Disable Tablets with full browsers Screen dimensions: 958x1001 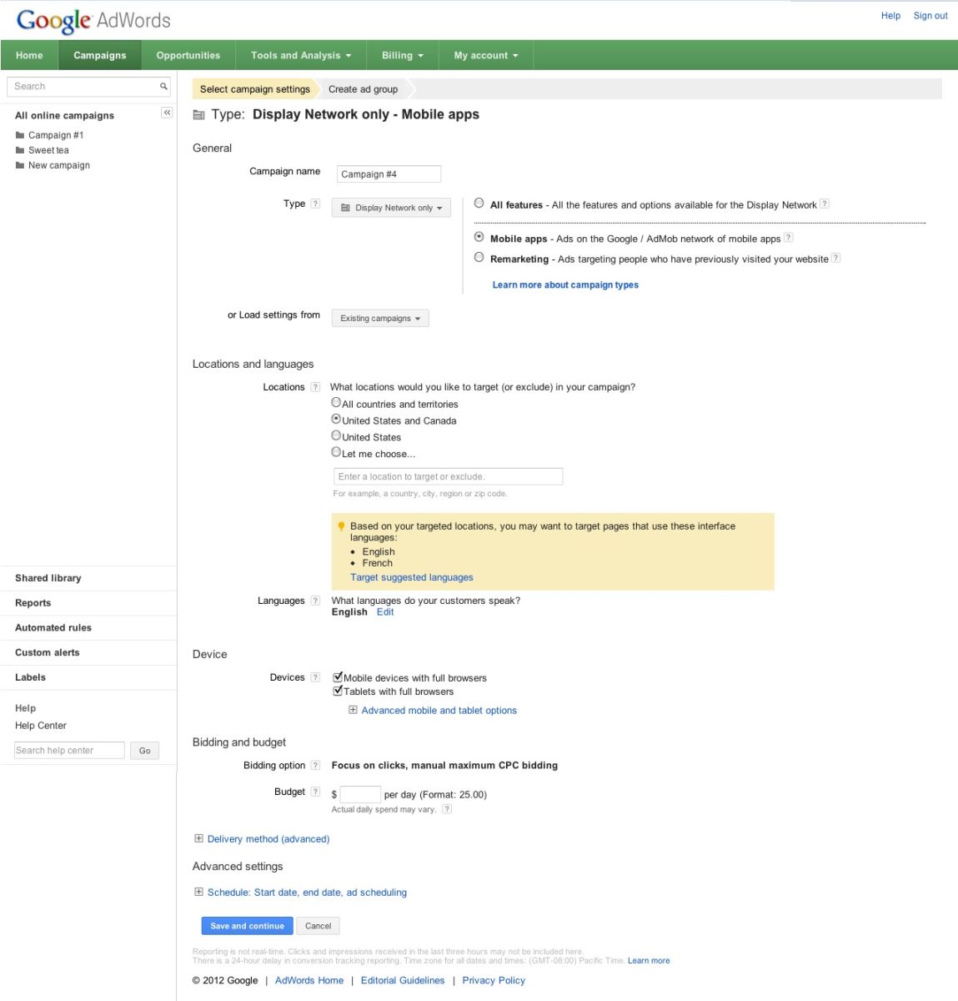tap(337, 691)
